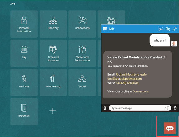Open the Expenses app tile

click(x=24, y=112)
